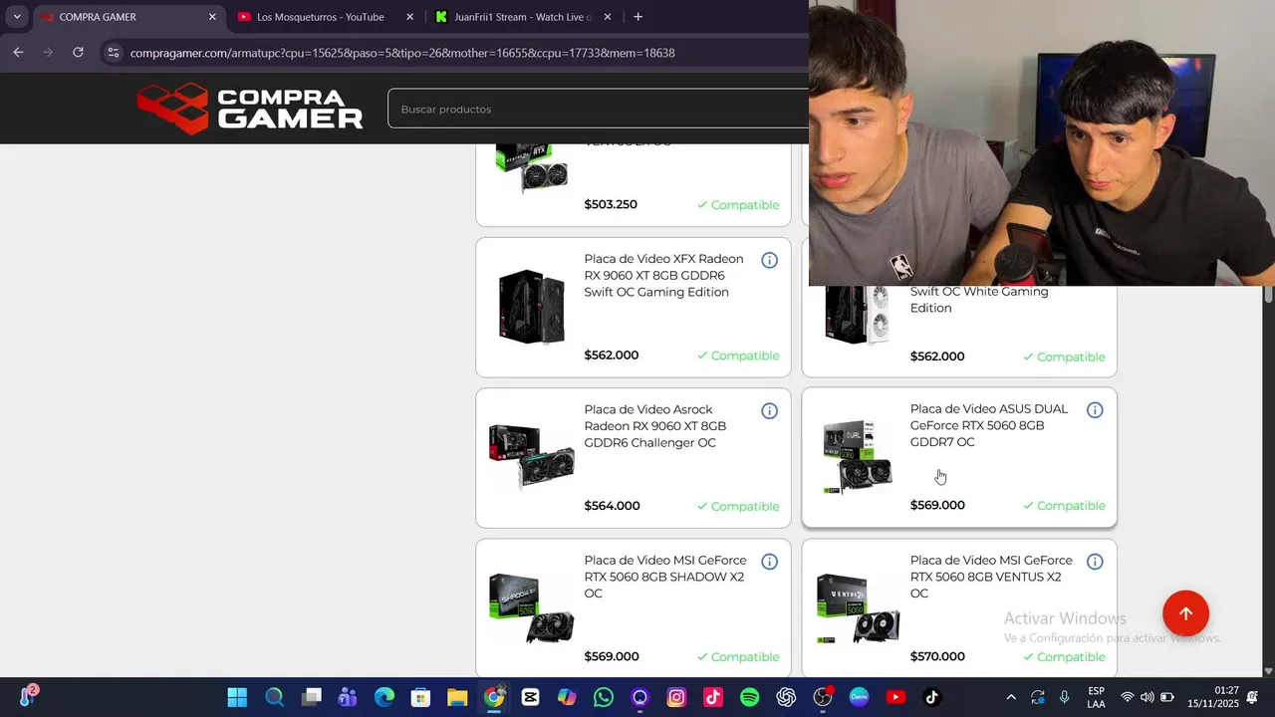Open info for XFX Radeon RX 9060 XT Swift OC
This screenshot has height=717, width=1275.
pyautogui.click(x=769, y=261)
